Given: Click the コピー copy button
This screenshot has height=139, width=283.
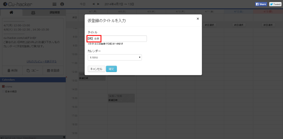Looking at the screenshot, I should pos(33,71).
